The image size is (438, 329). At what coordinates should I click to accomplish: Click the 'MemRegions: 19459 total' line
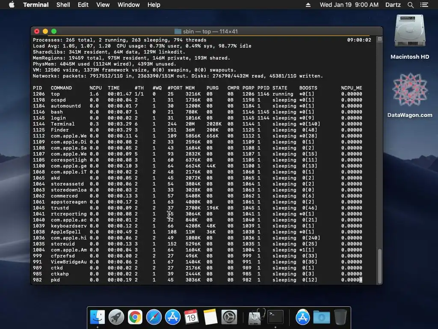[131, 58]
